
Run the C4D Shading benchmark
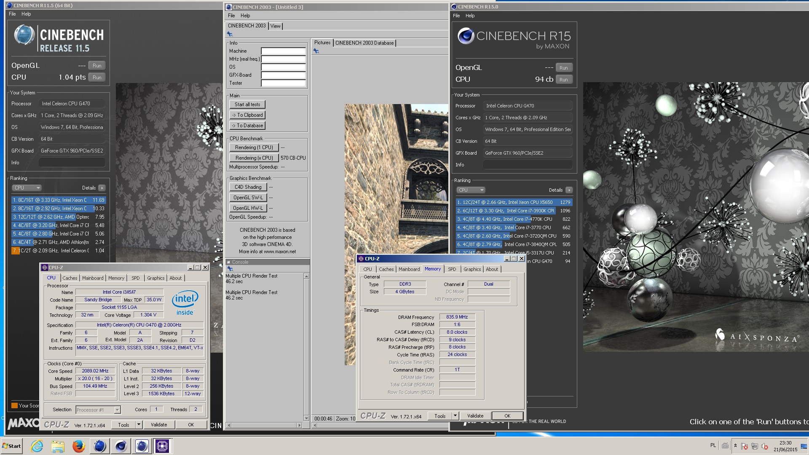point(248,187)
